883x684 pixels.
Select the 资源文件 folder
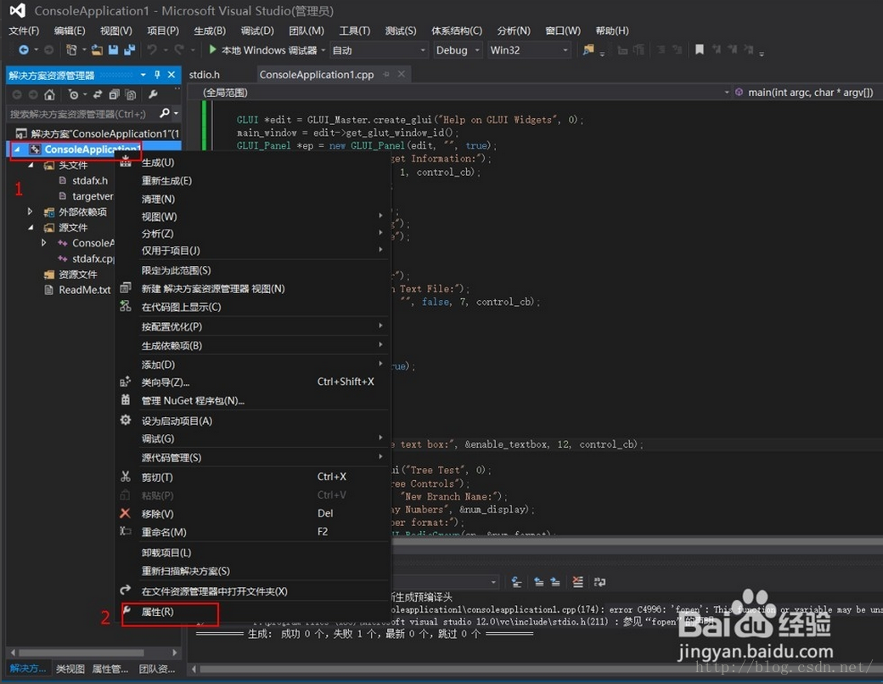tap(78, 274)
